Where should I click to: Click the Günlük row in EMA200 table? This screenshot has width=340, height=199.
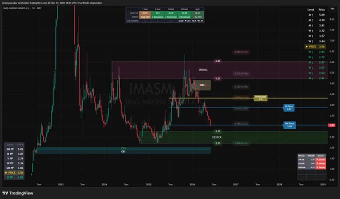click(312, 163)
